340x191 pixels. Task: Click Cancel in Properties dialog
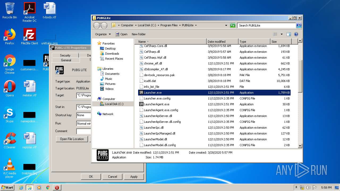click(x=113, y=177)
